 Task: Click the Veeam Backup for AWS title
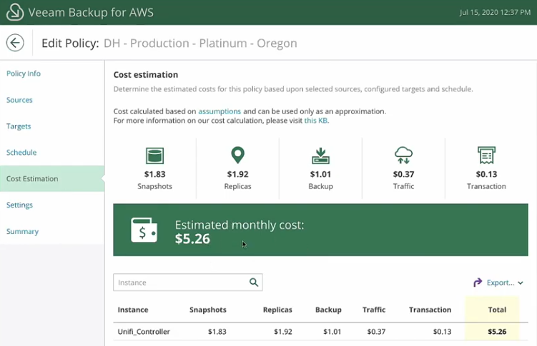(x=91, y=12)
